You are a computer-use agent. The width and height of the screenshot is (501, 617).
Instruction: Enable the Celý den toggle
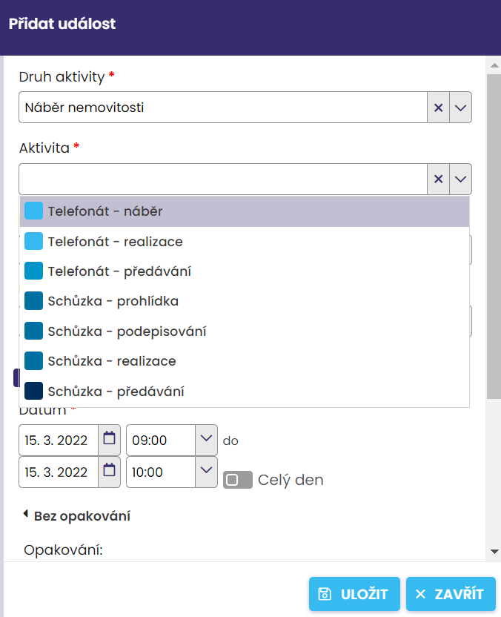tap(238, 480)
